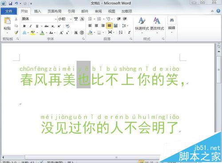
Task: Click the Save icon in quick access toolbar
Action: click(10, 3)
